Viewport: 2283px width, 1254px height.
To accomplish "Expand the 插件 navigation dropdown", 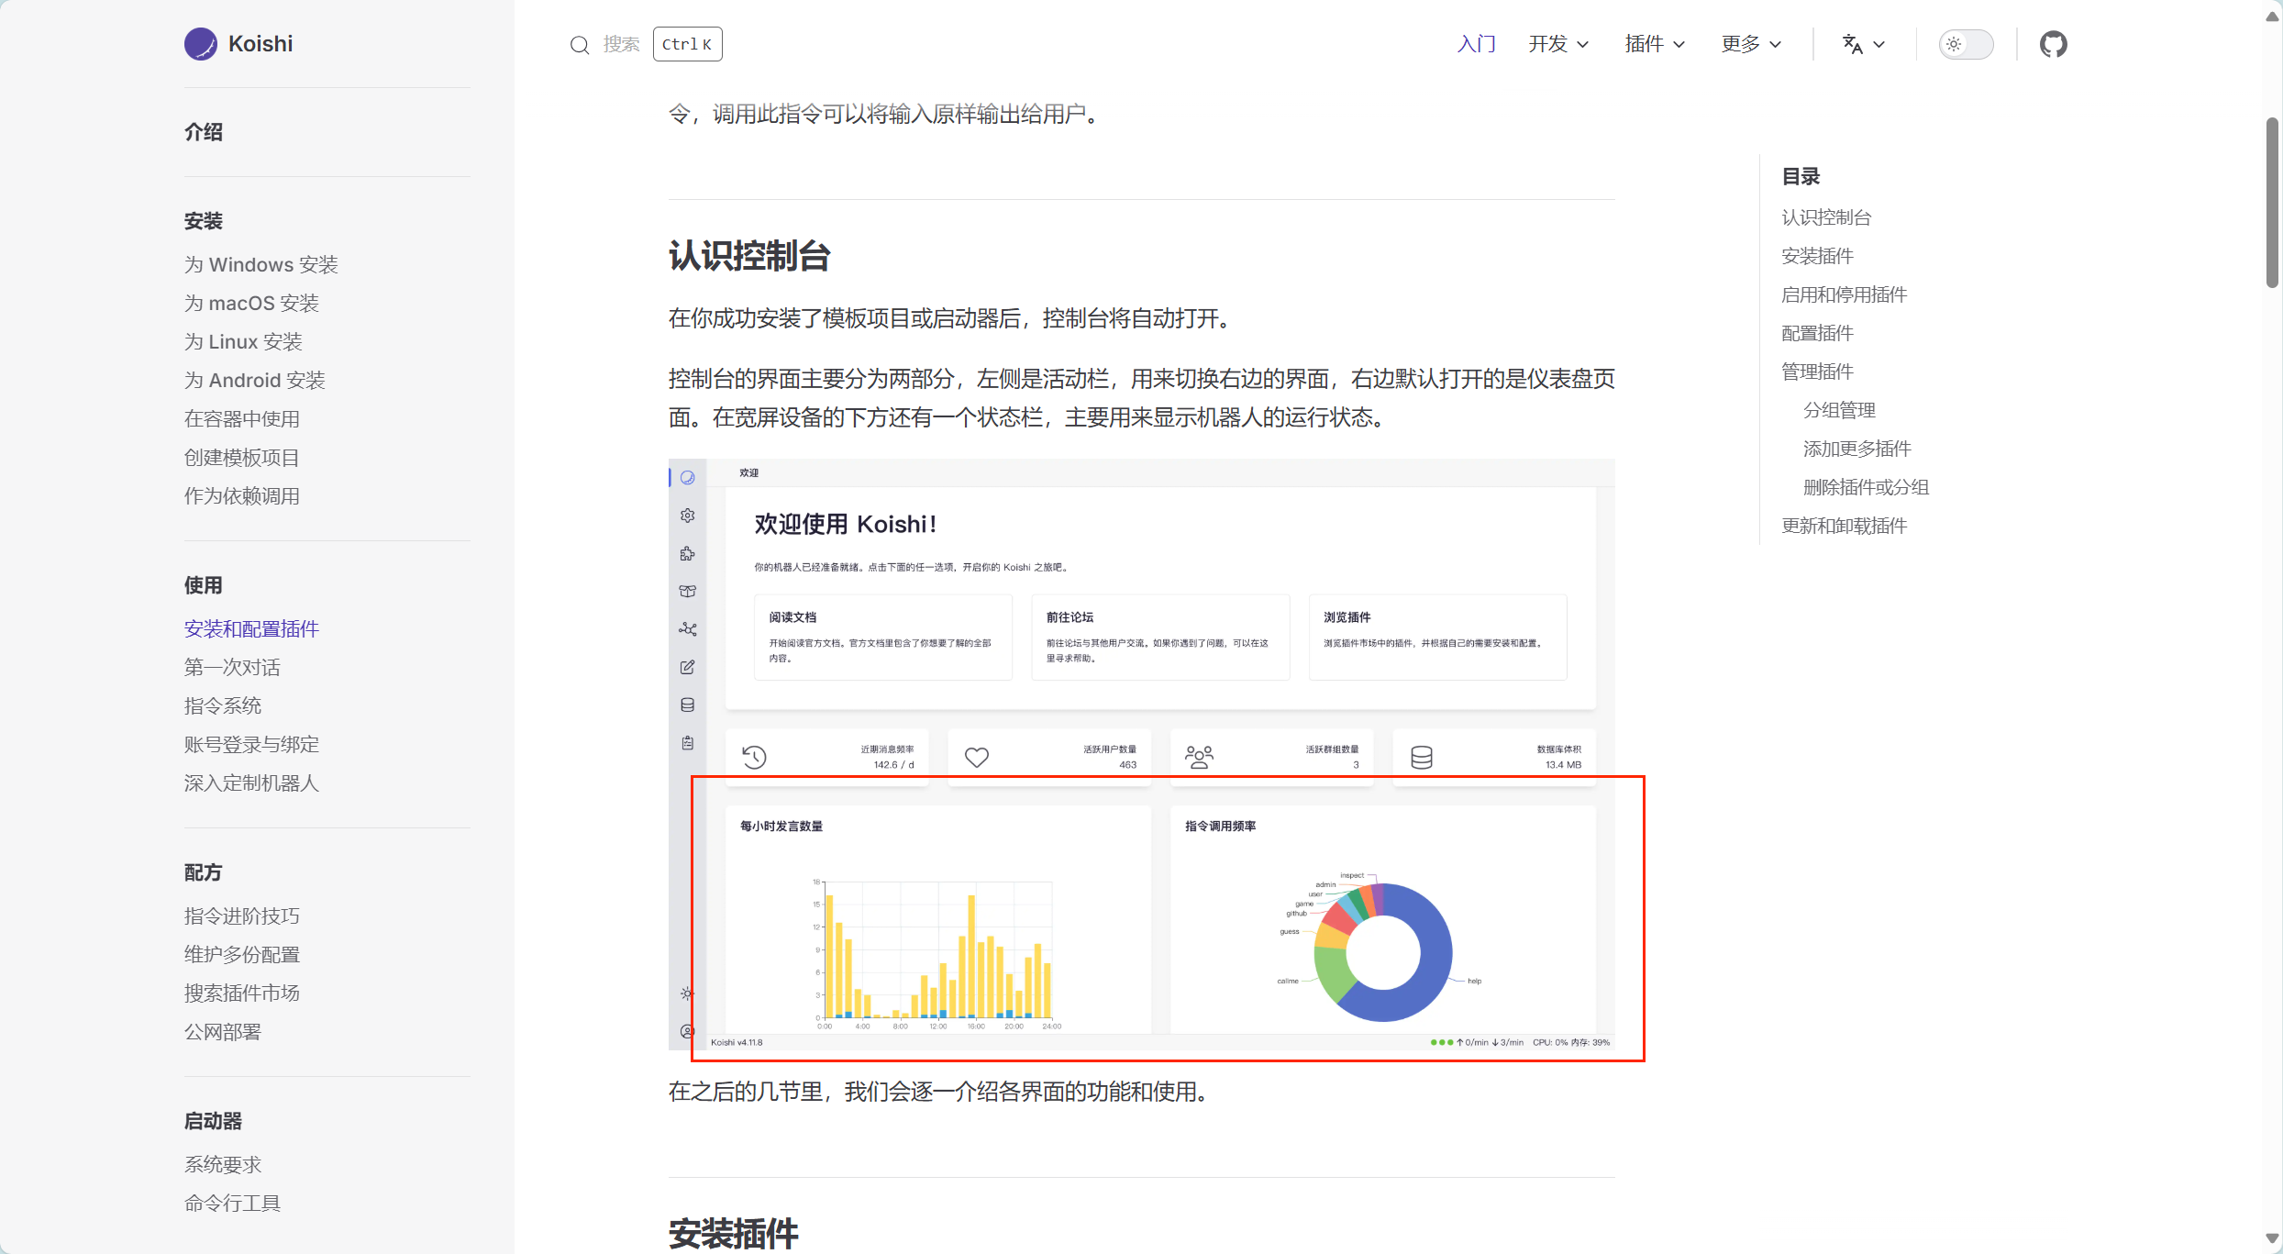I will pyautogui.click(x=1655, y=44).
